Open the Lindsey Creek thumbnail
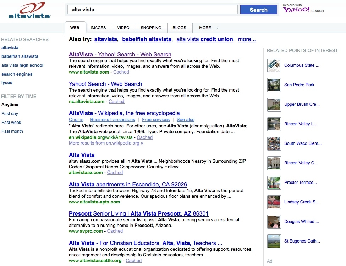The height and width of the screenshot is (266, 346). tap(274, 202)
